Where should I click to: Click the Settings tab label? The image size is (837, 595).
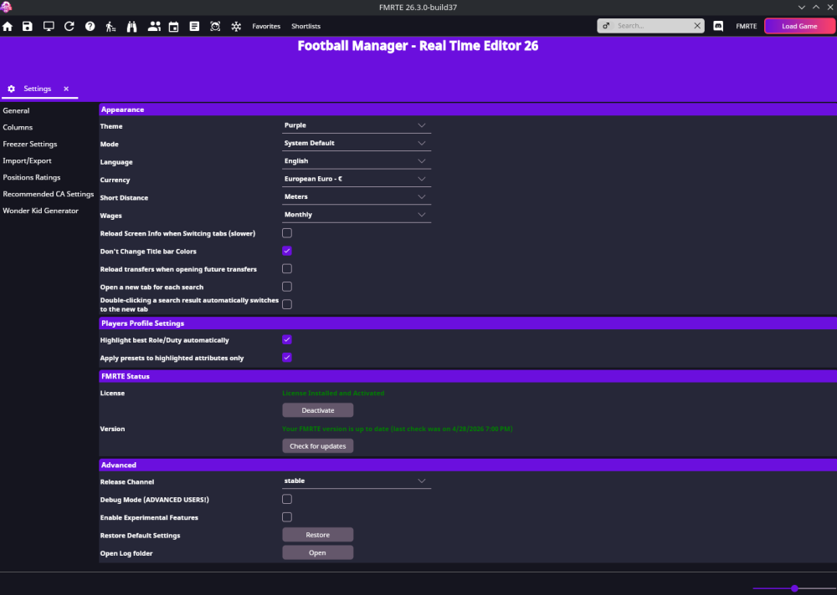click(x=38, y=89)
